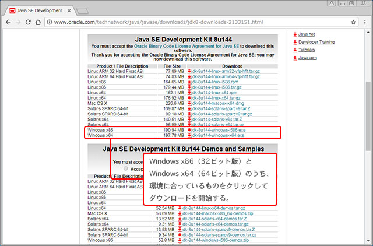Click the Linux ARM 32 Hard Float ABI label in first table
The width and height of the screenshot is (373, 246).
[115, 71]
